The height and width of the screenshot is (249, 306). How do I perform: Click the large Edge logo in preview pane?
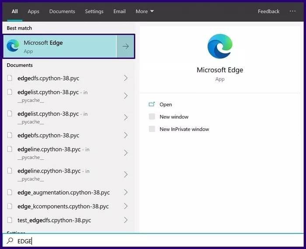point(220,46)
